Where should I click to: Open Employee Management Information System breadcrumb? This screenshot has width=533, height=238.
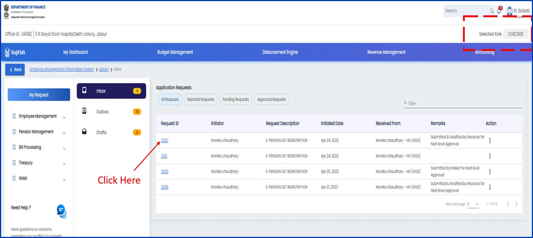(x=62, y=69)
